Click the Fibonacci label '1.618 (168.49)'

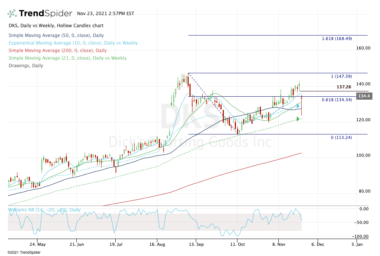coord(337,39)
